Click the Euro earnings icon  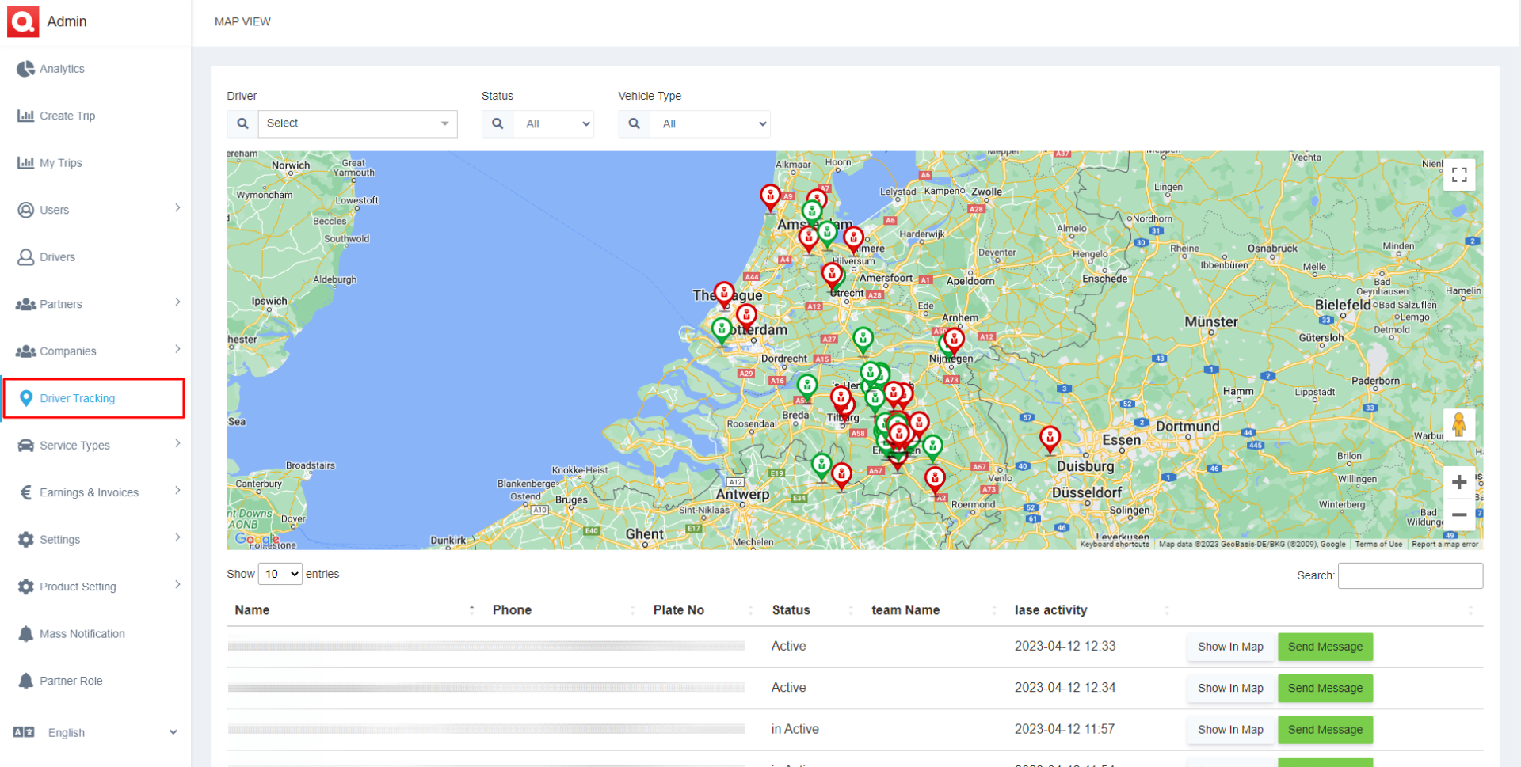(x=26, y=492)
